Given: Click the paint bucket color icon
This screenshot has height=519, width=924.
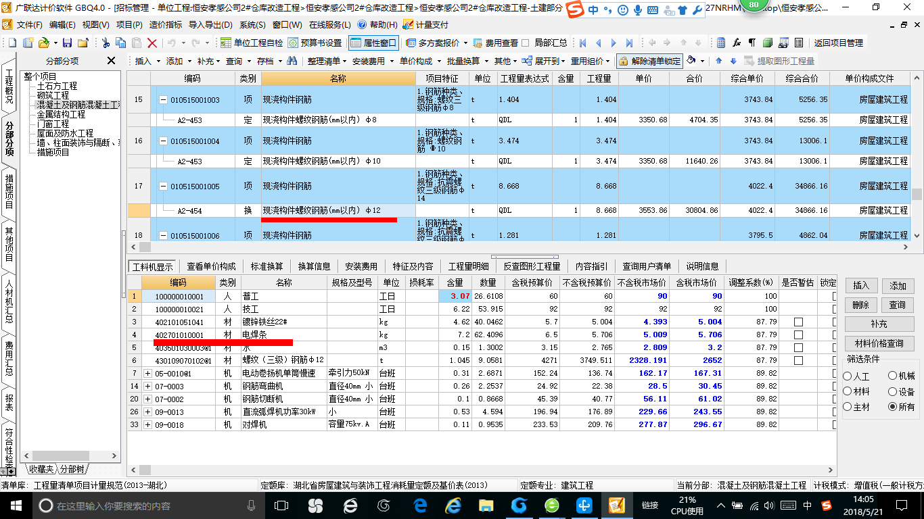Looking at the screenshot, I should tap(691, 61).
